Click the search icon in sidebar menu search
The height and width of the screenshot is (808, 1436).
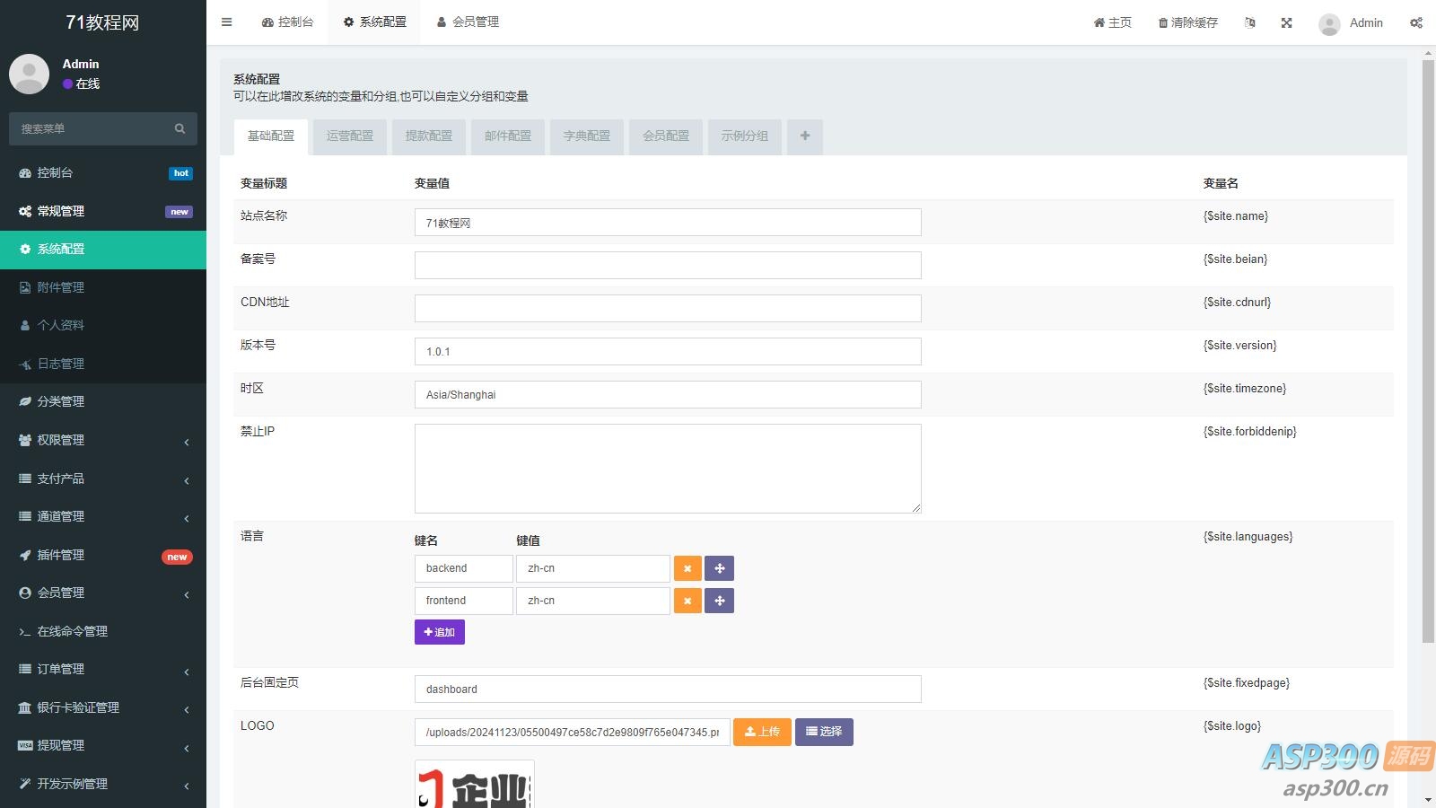179,129
